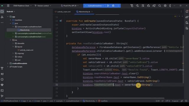
Task: Collapse the res folder
Action: (10, 40)
